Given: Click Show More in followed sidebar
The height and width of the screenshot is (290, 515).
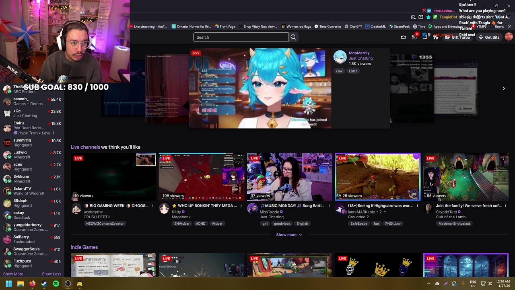Looking at the screenshot, I should point(13,274).
